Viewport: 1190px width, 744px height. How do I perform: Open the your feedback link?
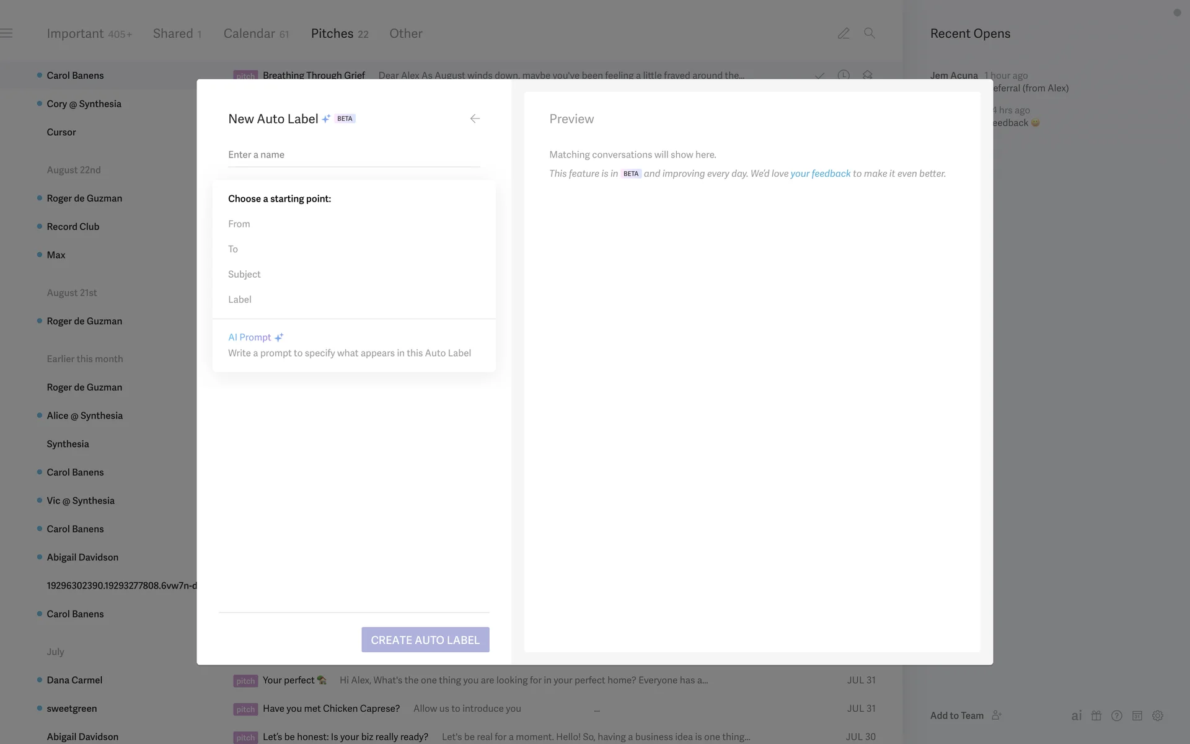(x=820, y=174)
